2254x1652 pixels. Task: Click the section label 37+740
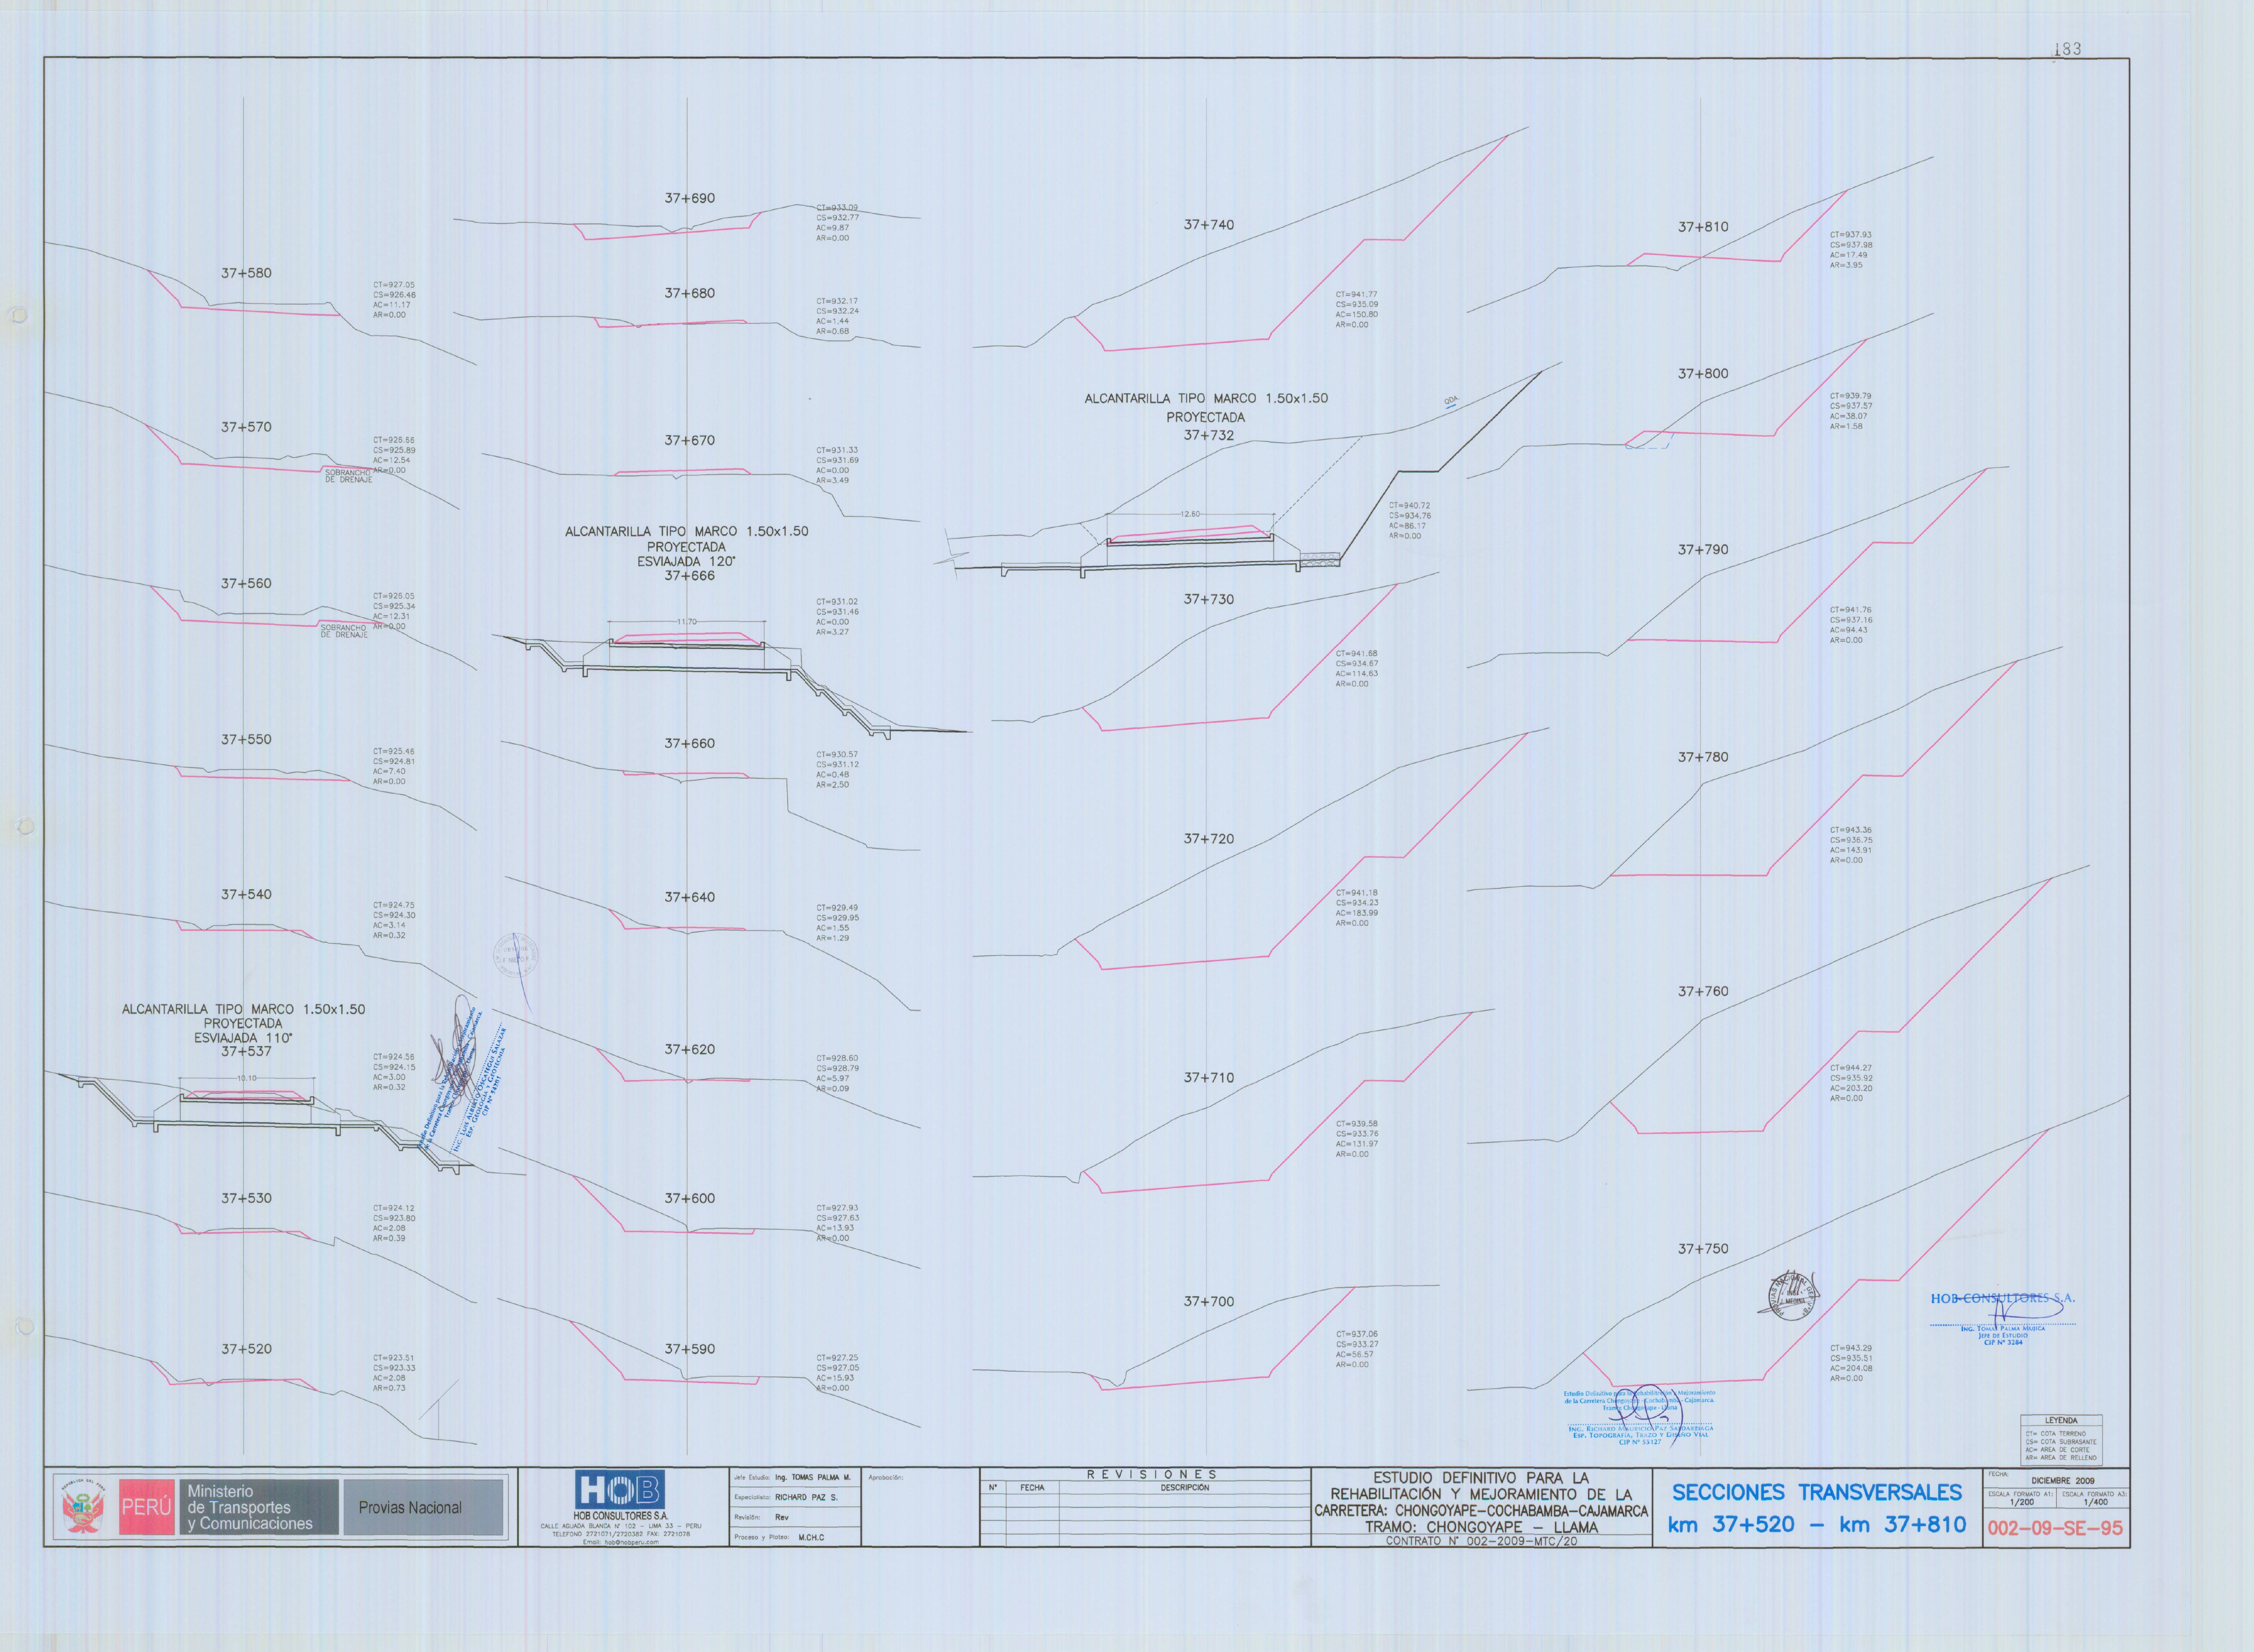coord(1209,225)
